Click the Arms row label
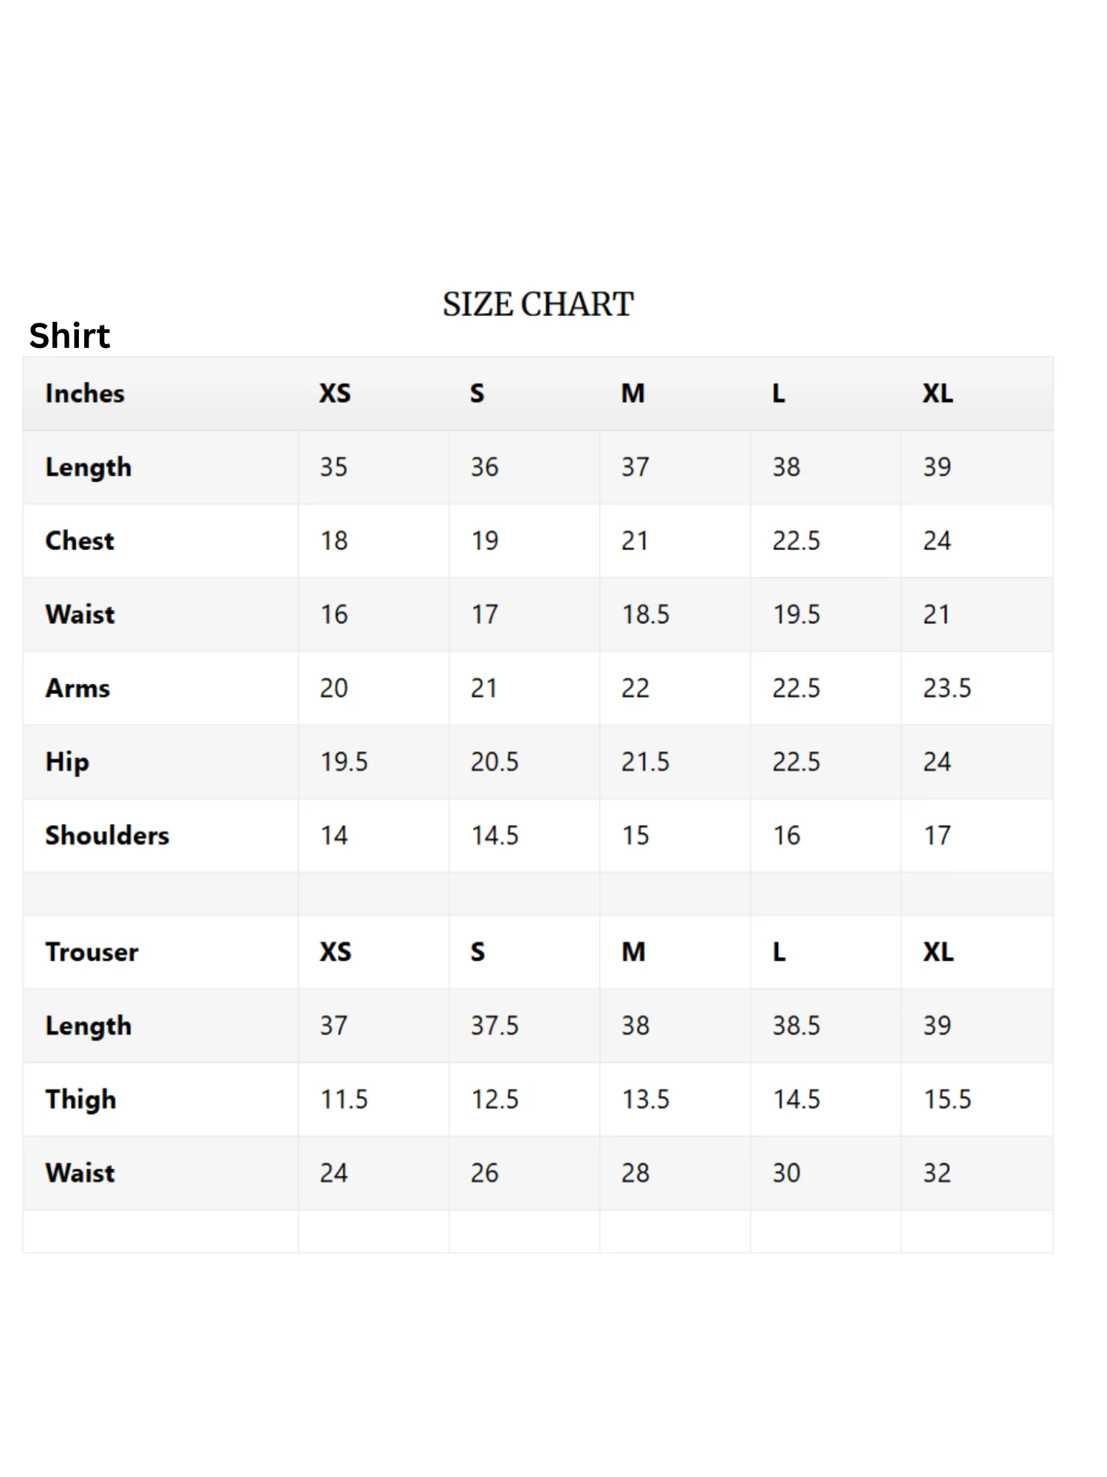Image resolution: width=1107 pixels, height=1477 pixels. coord(77,688)
